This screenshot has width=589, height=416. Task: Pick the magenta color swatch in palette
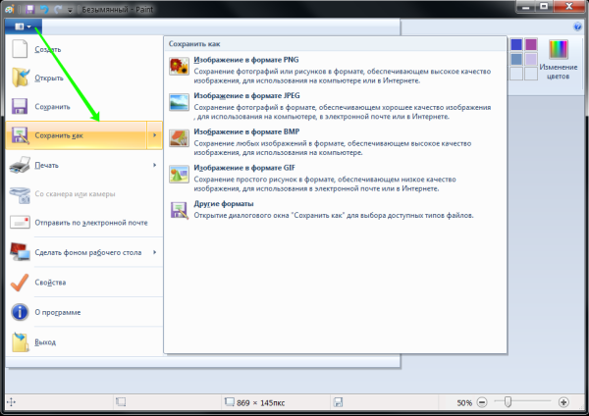click(x=531, y=45)
